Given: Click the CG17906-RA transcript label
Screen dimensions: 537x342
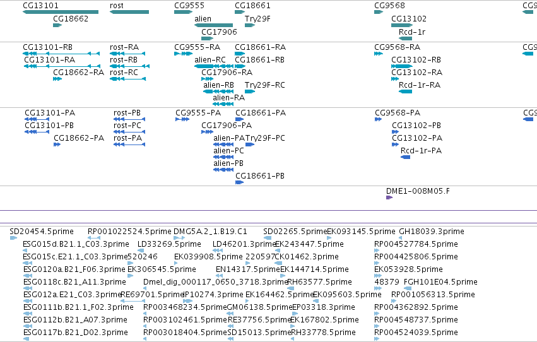Looking at the screenshot, I should click(227, 73).
